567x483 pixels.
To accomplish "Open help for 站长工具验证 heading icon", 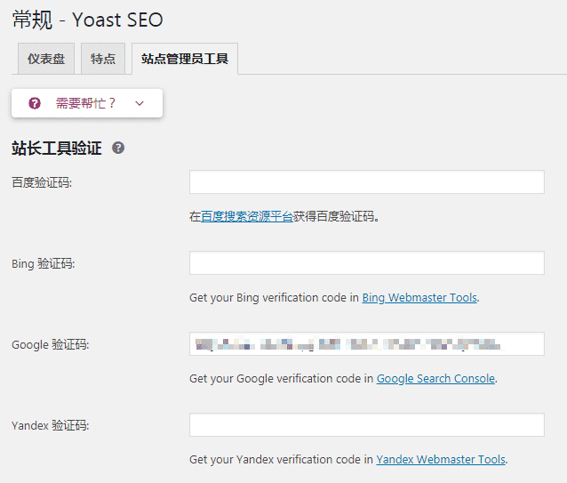I will point(118,148).
